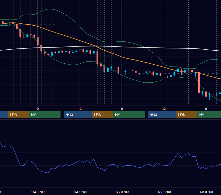The width and height of the screenshot is (221, 195).
Task: Click the 東京 session block covering 1/4 12:00
Action: (78, 115)
